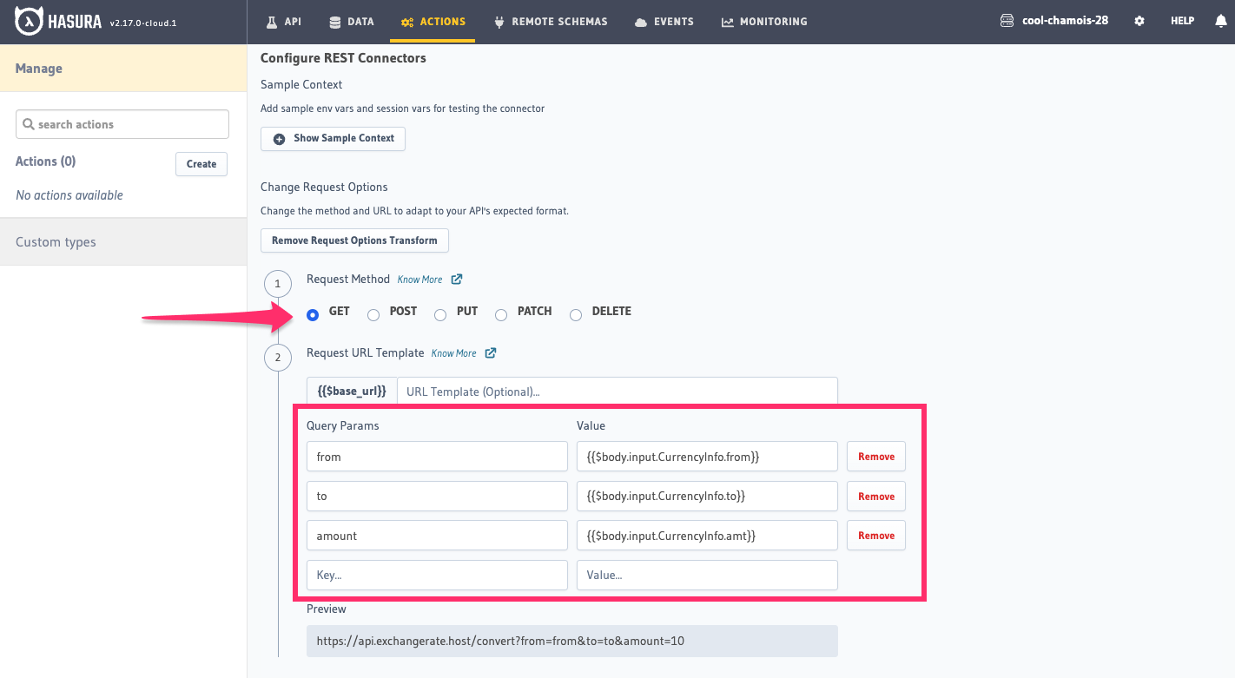Select the PATCH request method
The height and width of the screenshot is (678, 1235).
coord(501,314)
